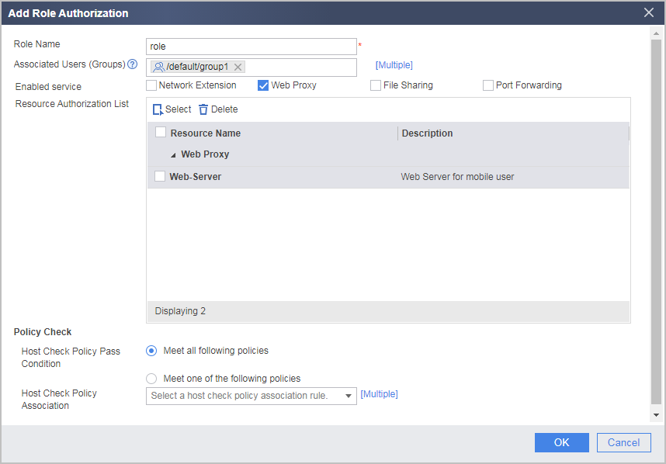Click the OK button

[561, 442]
